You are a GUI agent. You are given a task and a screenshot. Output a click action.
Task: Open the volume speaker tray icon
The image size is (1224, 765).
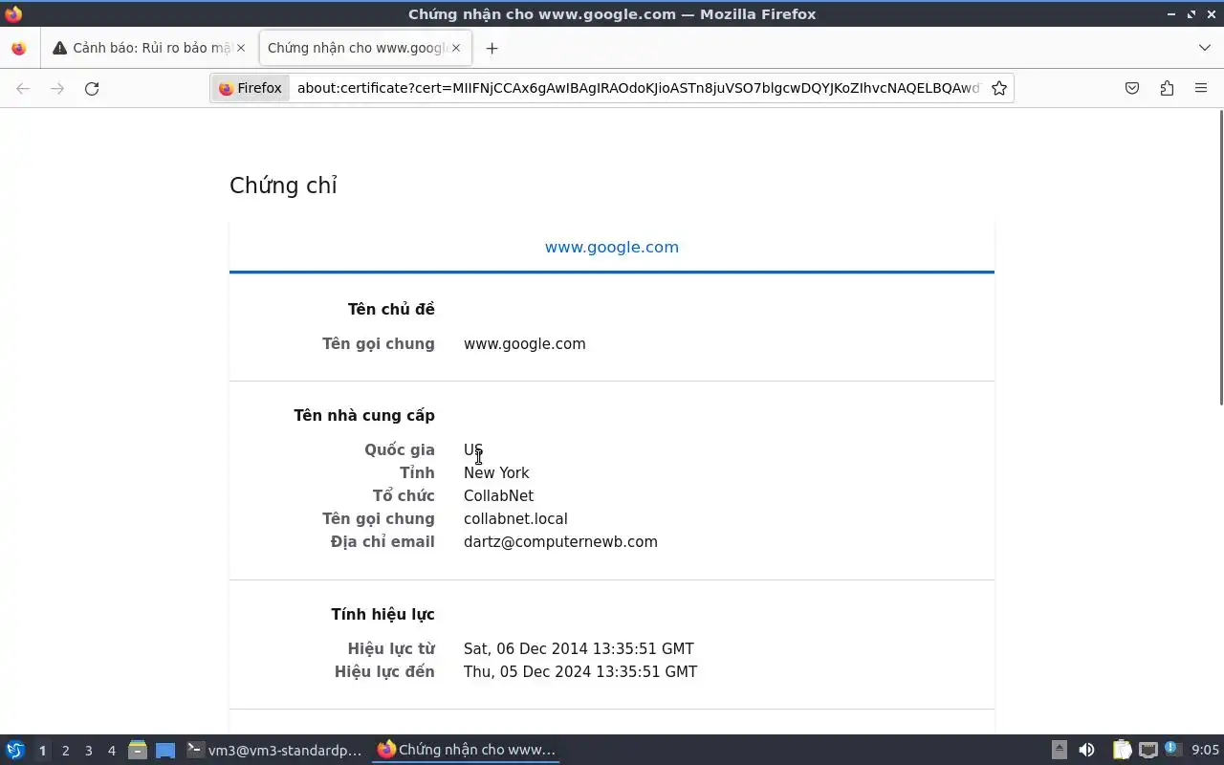[x=1086, y=750]
